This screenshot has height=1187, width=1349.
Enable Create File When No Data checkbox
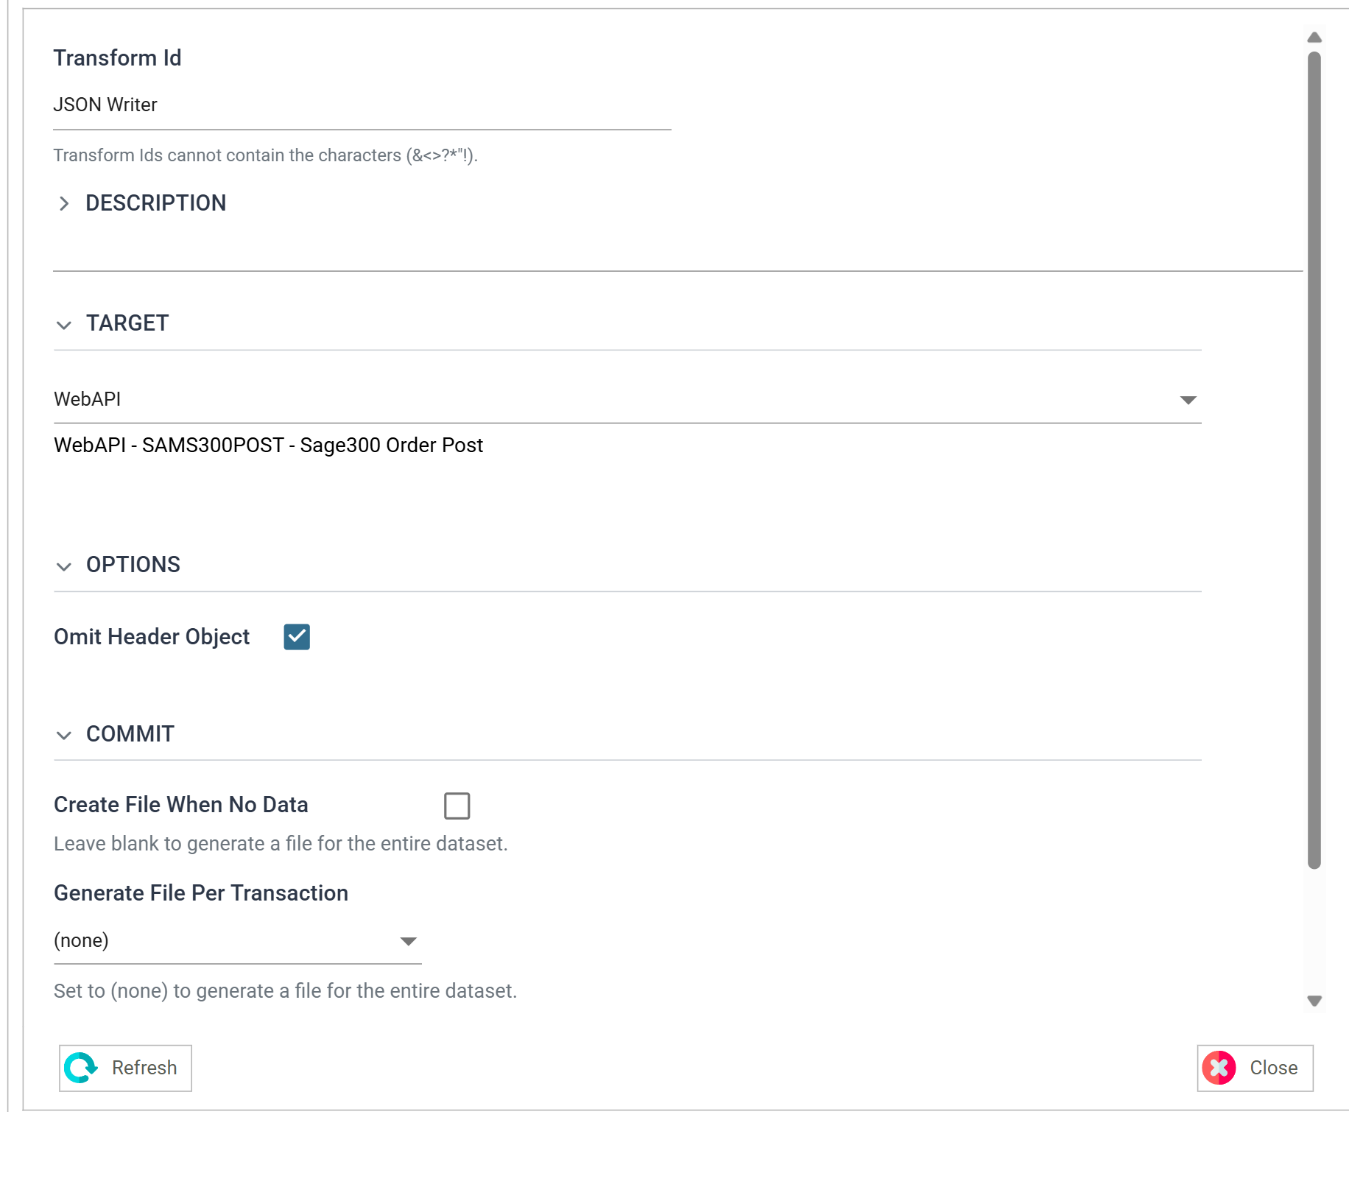pyautogui.click(x=457, y=806)
